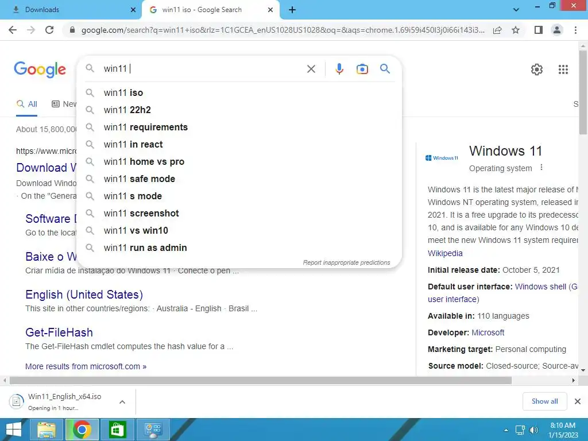Screen dimensions: 588x441
Task: Open File Explorer from taskbar
Action: (47, 430)
